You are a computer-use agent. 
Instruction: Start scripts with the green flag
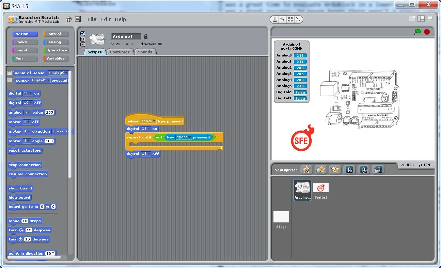(418, 32)
